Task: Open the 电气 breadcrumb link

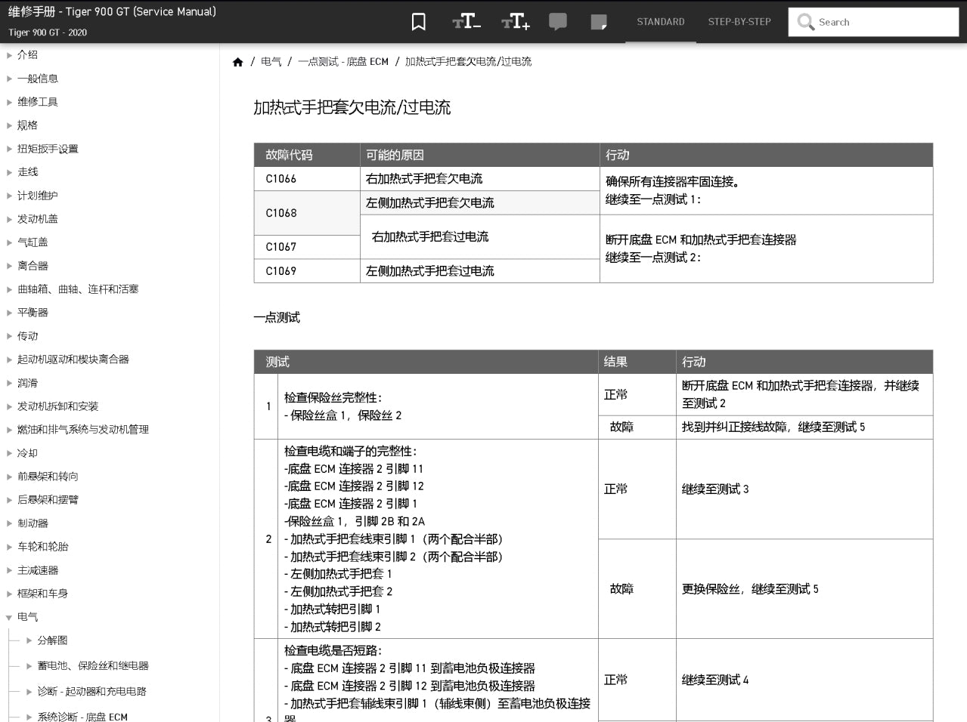Action: pyautogui.click(x=271, y=61)
